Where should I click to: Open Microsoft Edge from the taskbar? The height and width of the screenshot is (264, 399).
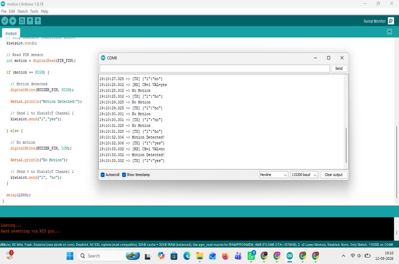pos(187,256)
